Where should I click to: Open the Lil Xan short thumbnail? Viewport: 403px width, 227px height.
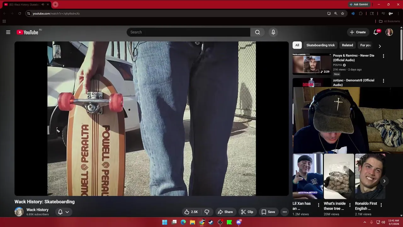click(x=308, y=176)
